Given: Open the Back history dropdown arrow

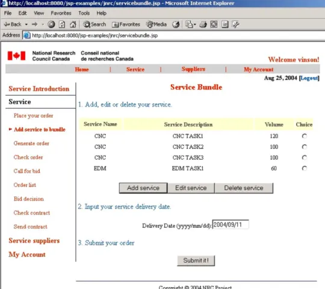Looking at the screenshot, I should click(x=26, y=25).
